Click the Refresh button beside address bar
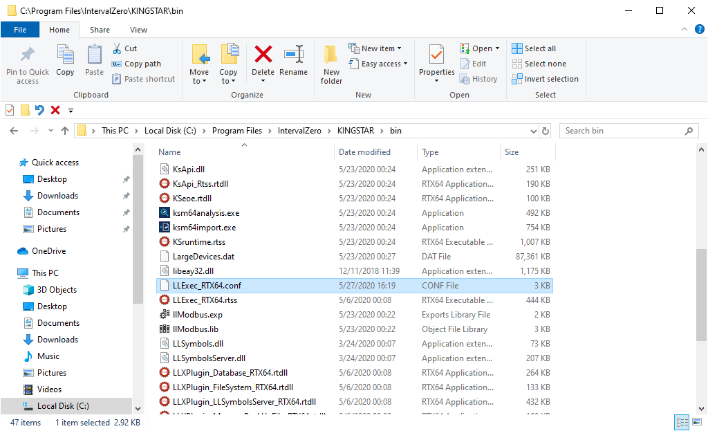Image resolution: width=708 pixels, height=431 pixels. click(546, 131)
